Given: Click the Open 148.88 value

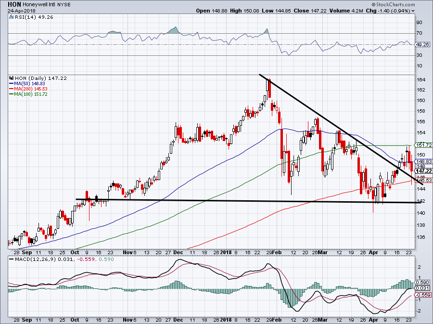Looking at the screenshot, I should (x=212, y=11).
